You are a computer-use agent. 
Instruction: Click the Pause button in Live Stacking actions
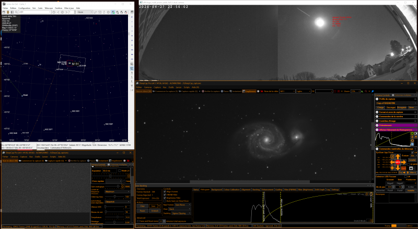tap(142, 211)
